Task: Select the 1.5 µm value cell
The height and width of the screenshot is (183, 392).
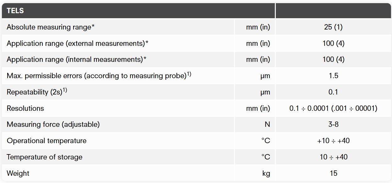Action: (333, 76)
